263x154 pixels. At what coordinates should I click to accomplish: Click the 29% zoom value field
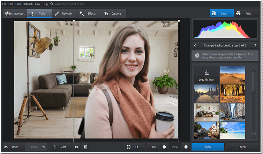(x=175, y=147)
